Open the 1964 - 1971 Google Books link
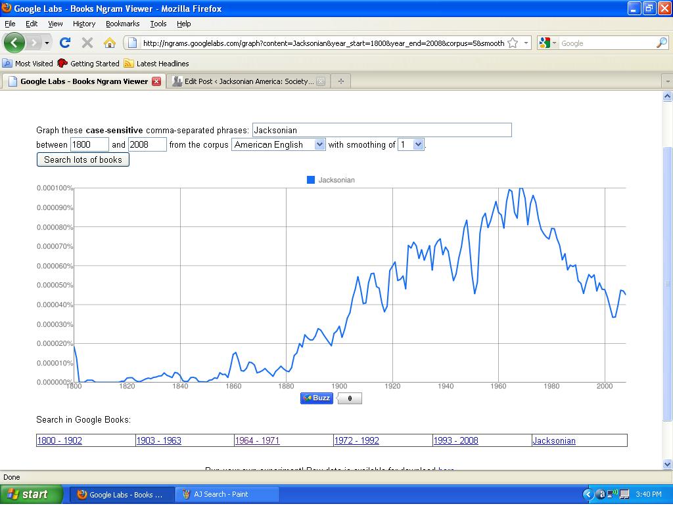Viewport: 673px width, 525px height. [x=257, y=440]
